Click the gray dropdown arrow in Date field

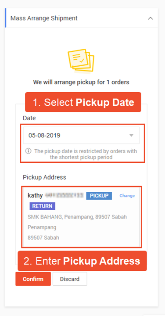coord(131,136)
